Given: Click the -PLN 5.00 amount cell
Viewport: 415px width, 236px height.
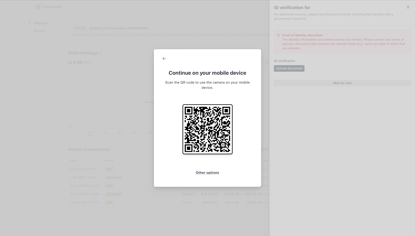Looking at the screenshot, I should (209, 202).
